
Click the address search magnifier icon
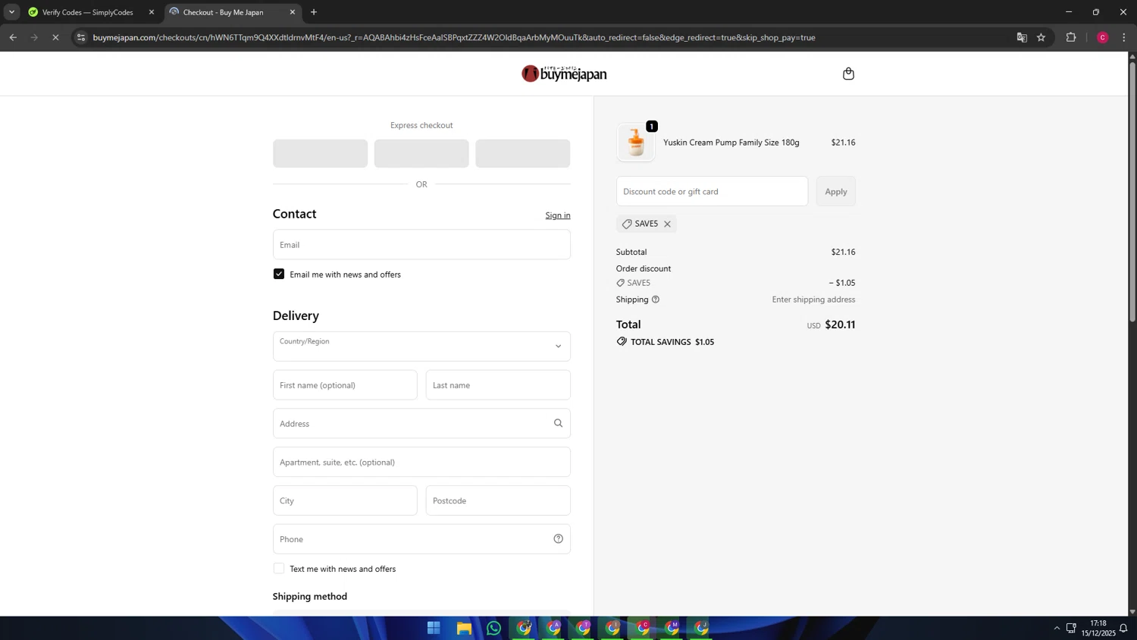coord(558,423)
